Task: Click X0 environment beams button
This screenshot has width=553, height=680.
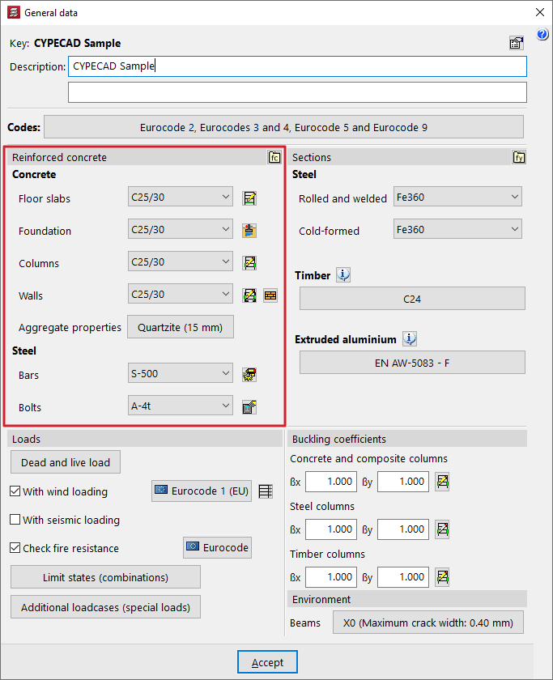Action: click(428, 623)
